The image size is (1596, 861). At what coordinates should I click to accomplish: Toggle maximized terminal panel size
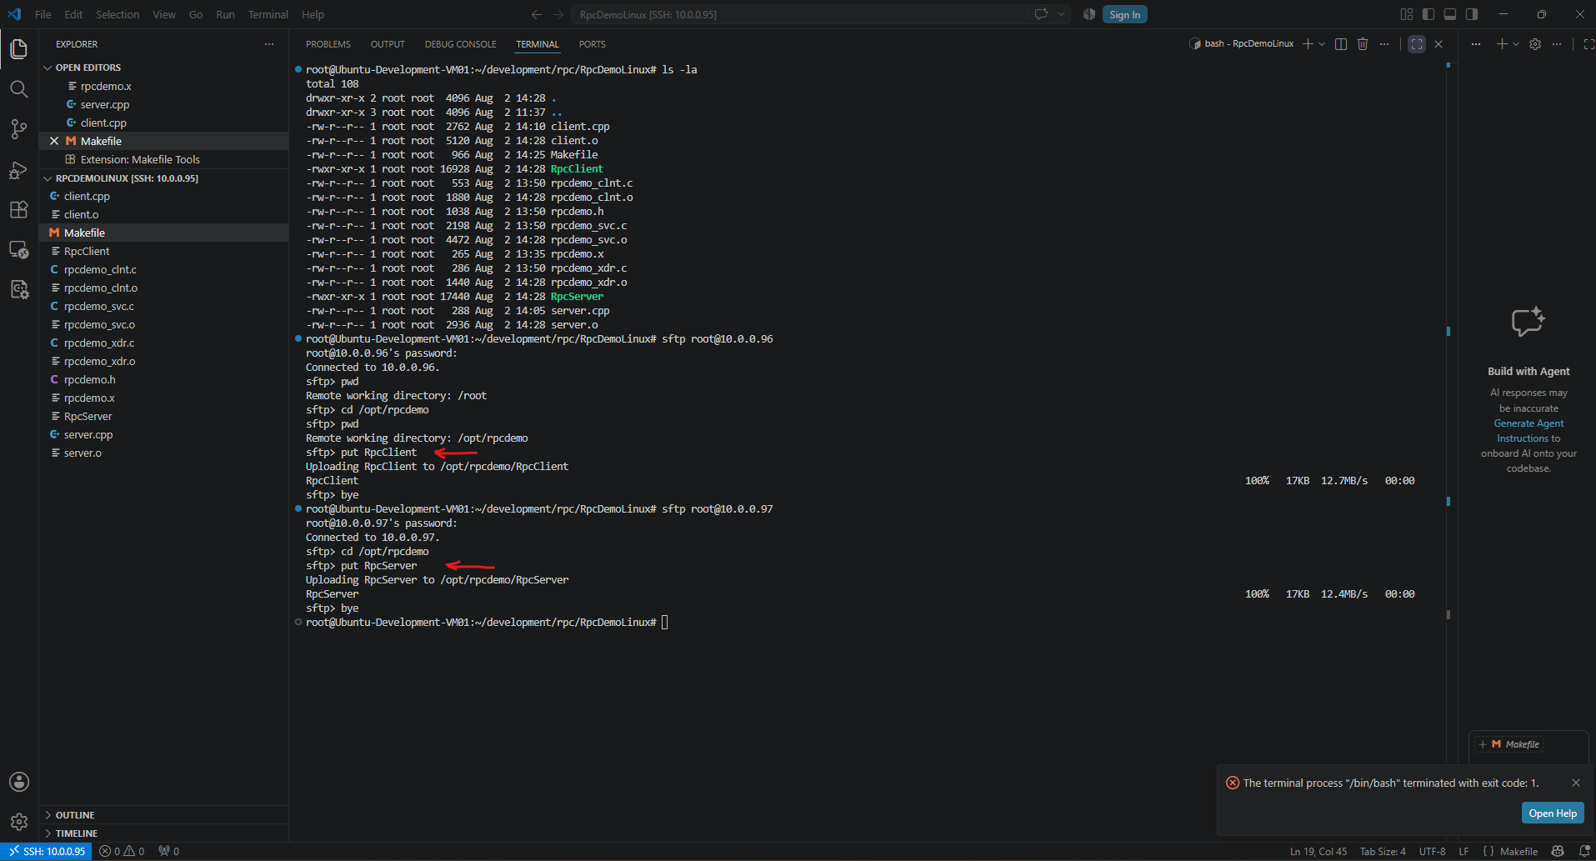(x=1417, y=44)
